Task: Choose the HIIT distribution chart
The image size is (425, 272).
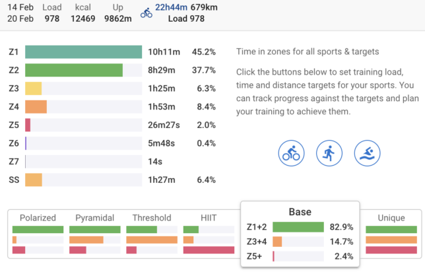Action: point(209,234)
